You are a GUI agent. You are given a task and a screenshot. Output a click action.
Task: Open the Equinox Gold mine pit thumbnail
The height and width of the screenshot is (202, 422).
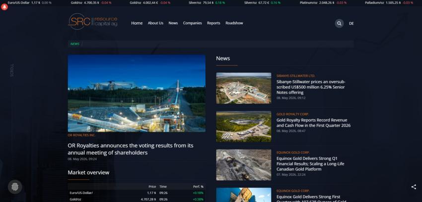point(244,165)
